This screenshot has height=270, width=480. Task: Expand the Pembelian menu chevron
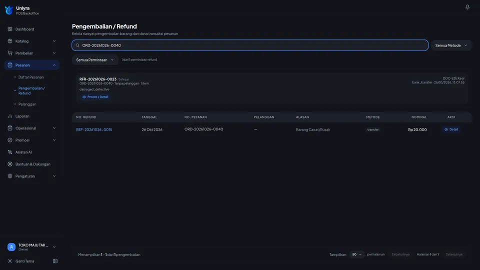click(54, 53)
